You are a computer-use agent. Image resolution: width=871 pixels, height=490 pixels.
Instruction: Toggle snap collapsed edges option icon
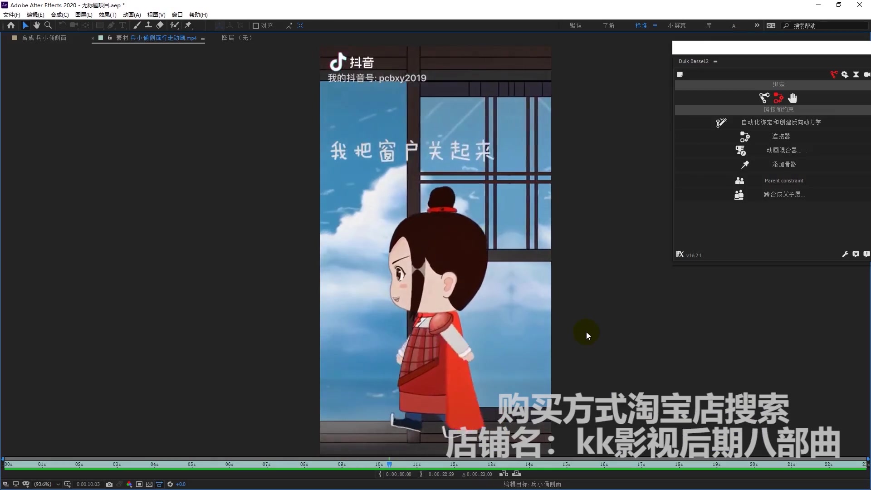coord(289,26)
